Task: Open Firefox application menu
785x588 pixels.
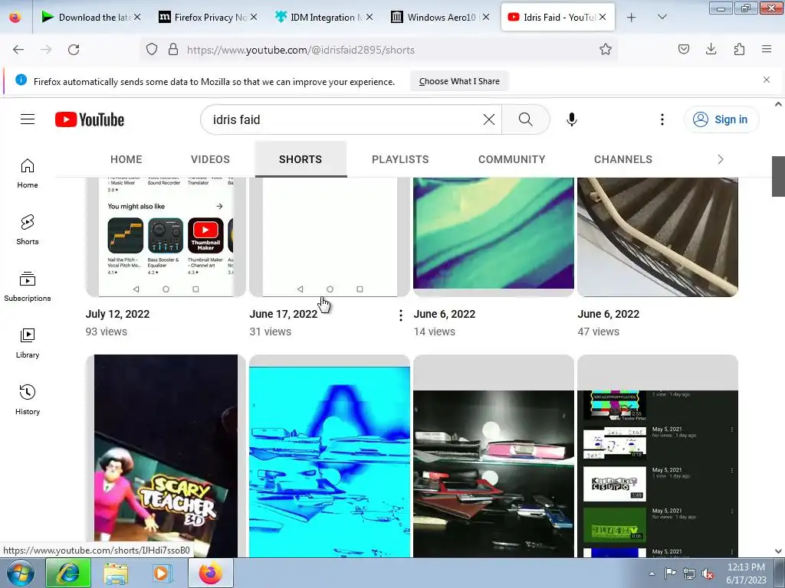Action: pos(767,50)
